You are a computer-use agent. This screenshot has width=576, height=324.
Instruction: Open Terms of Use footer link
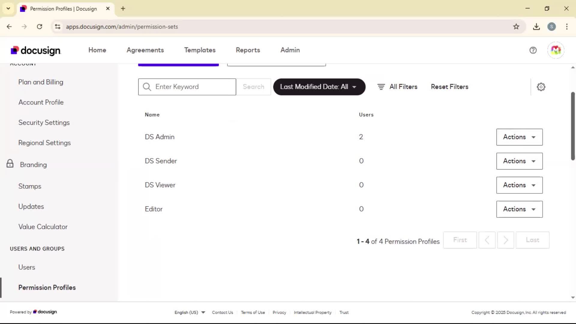(253, 312)
